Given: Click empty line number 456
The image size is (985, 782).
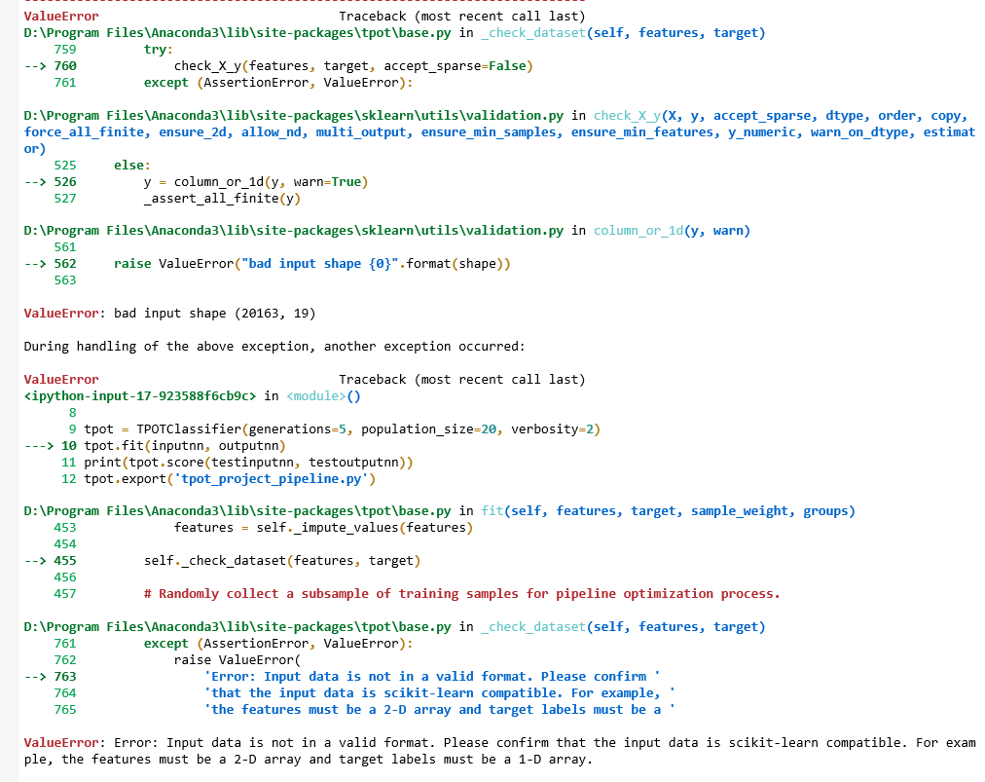Looking at the screenshot, I should point(64,577).
